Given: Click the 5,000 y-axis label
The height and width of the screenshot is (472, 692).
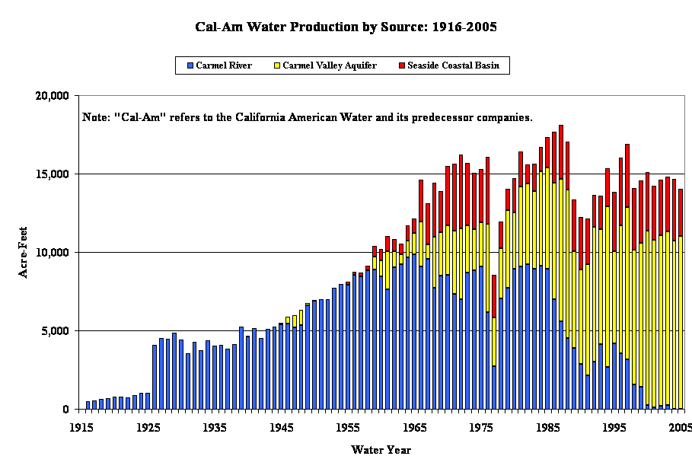Looking at the screenshot, I should coord(55,331).
